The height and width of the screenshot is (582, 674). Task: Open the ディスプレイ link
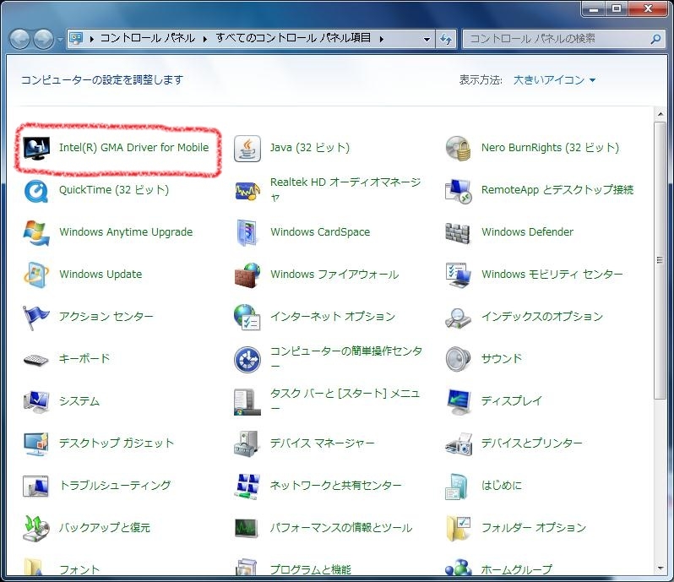coord(512,400)
